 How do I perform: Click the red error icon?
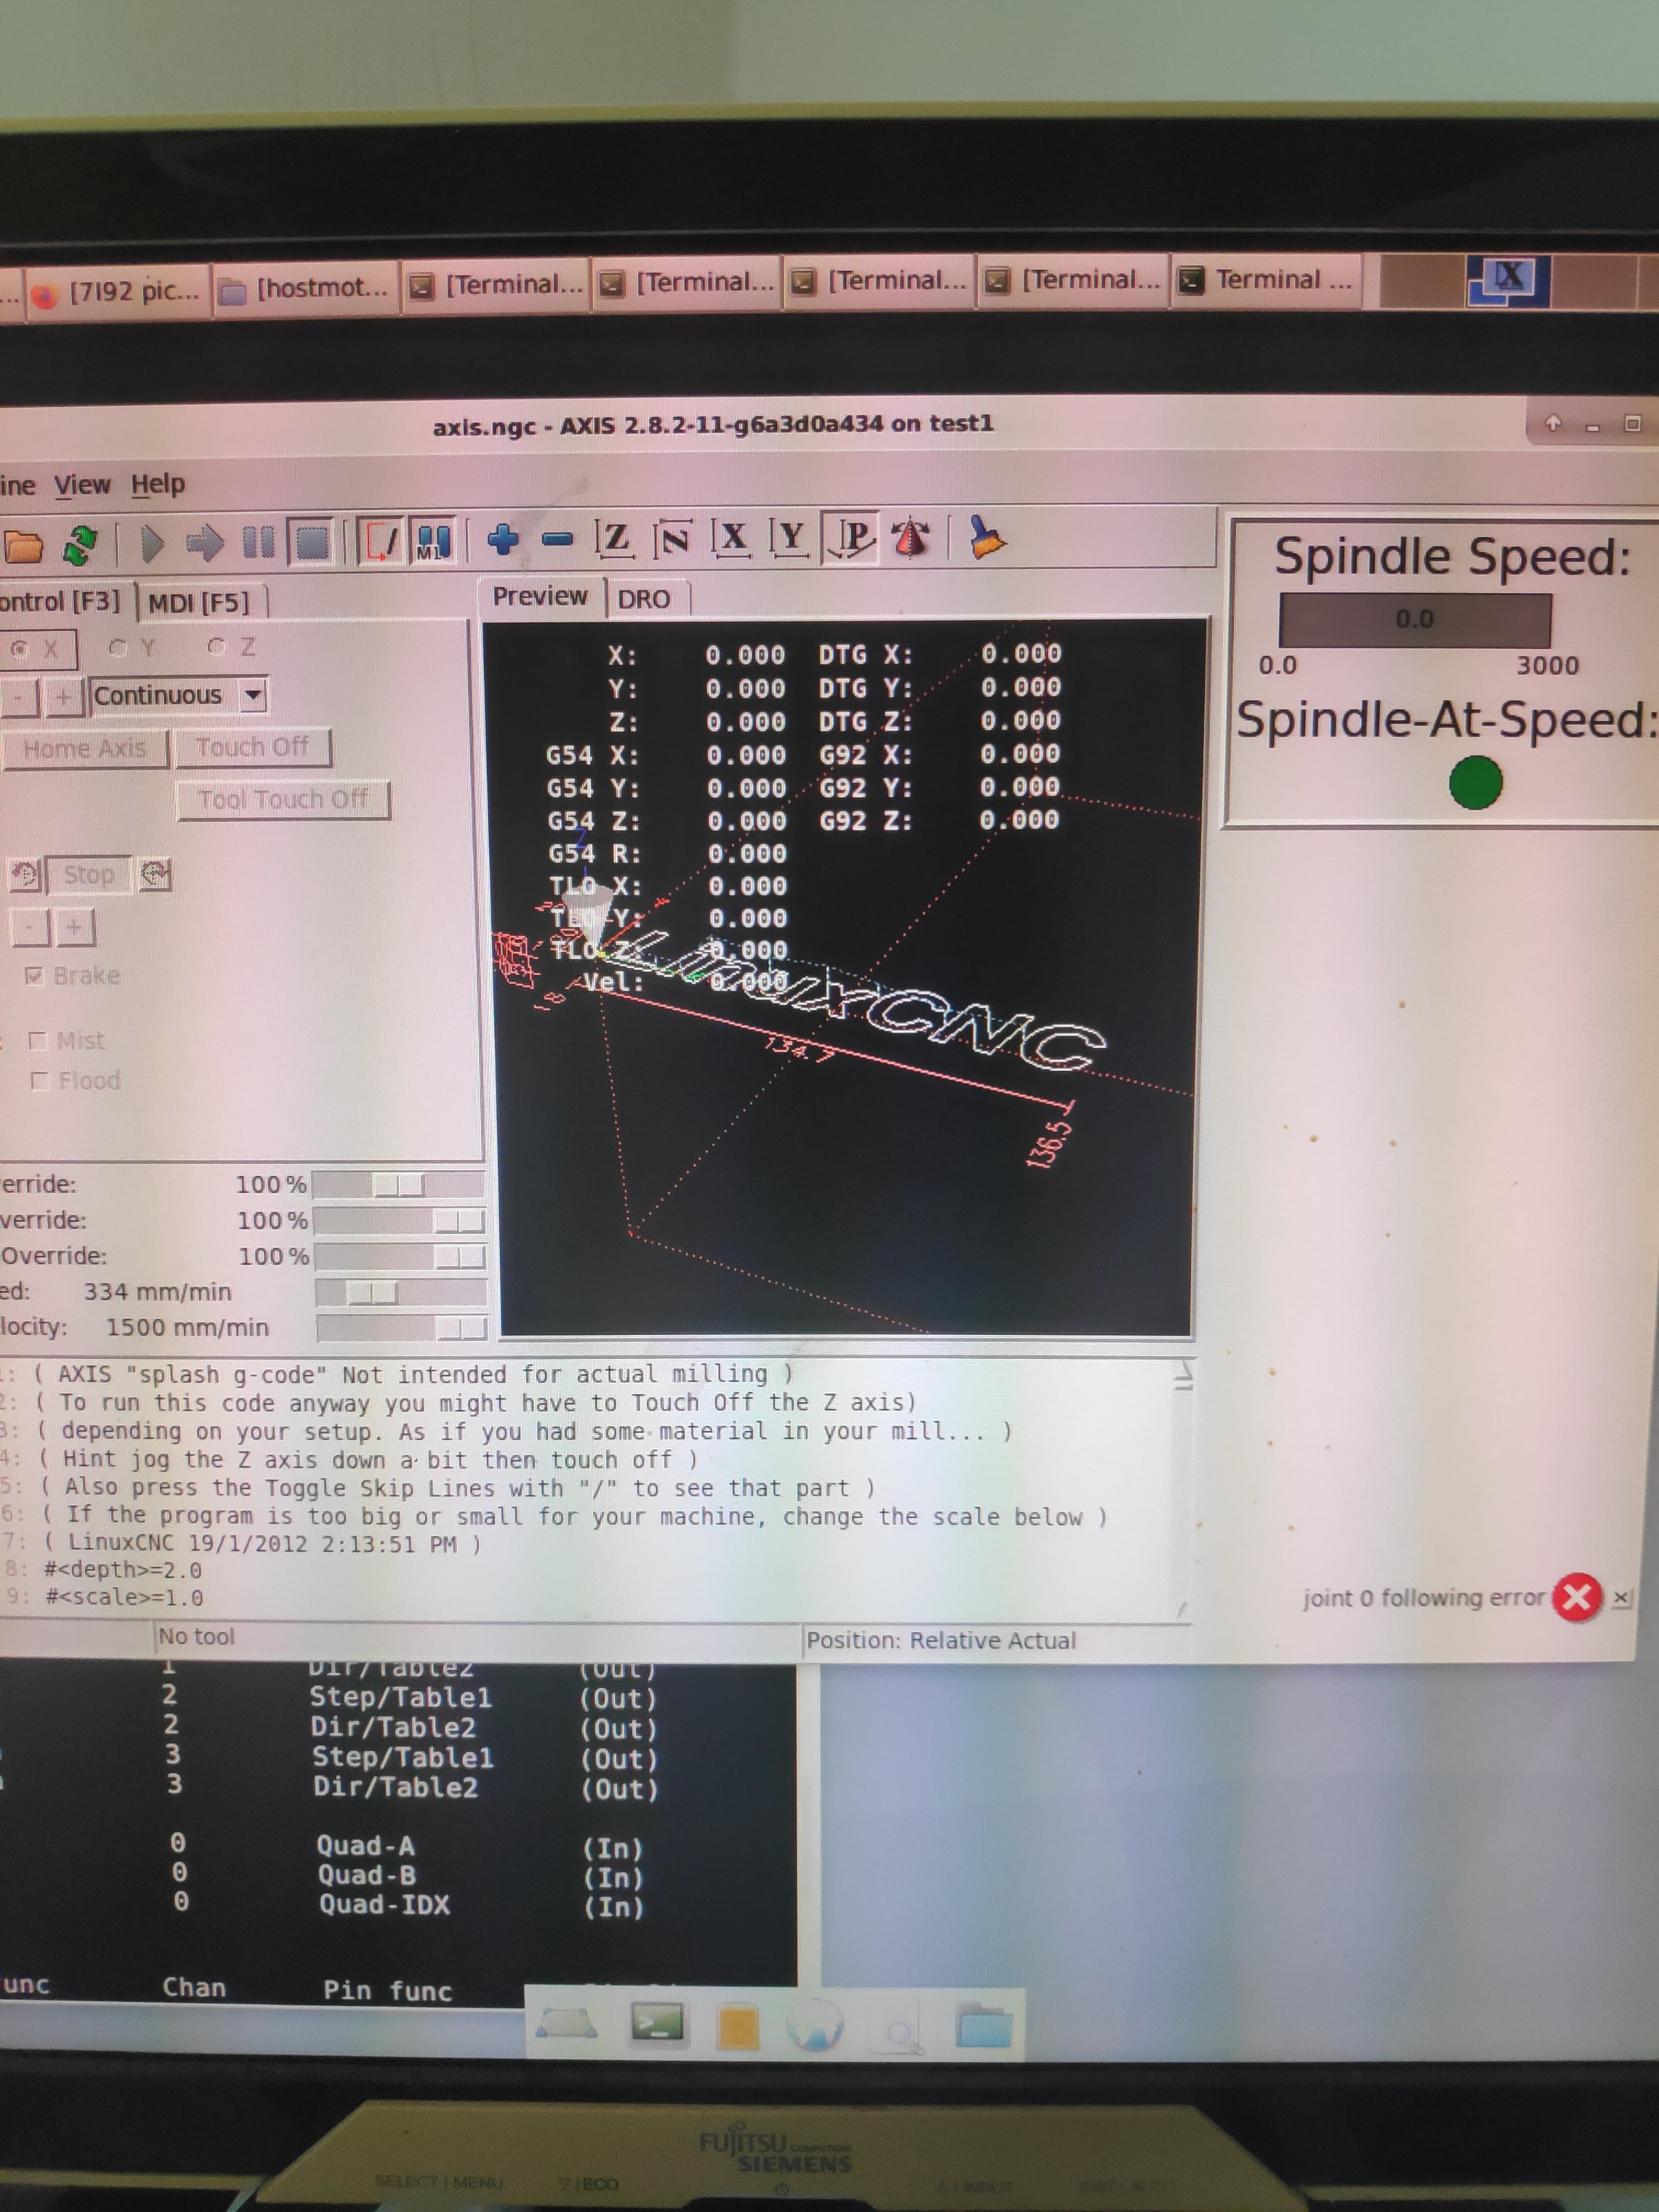pos(1577,1597)
